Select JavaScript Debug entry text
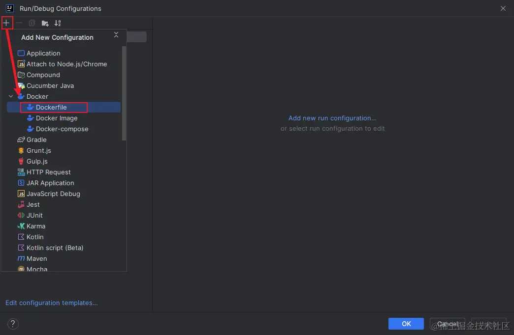Image resolution: width=514 pixels, height=335 pixels. click(53, 194)
